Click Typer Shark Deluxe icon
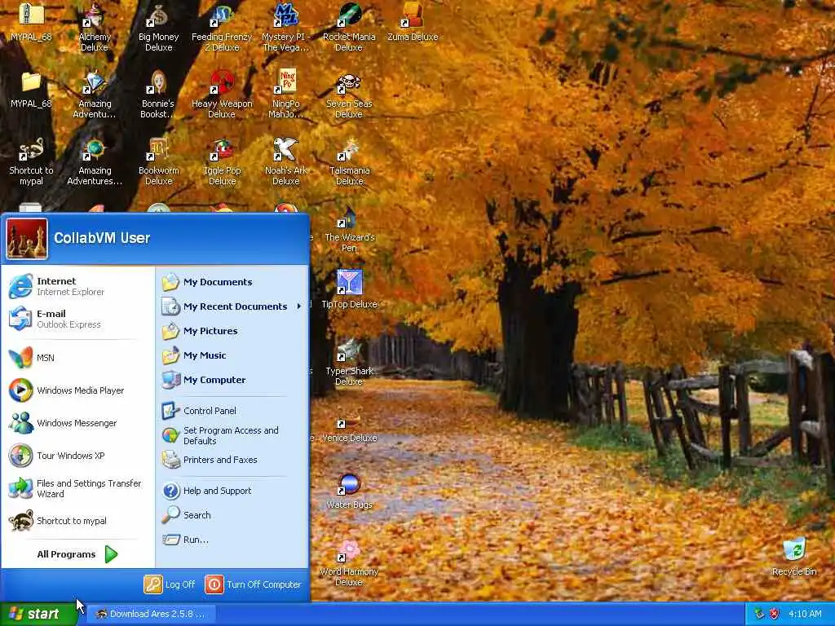Image resolution: width=835 pixels, height=626 pixels. pos(349,362)
